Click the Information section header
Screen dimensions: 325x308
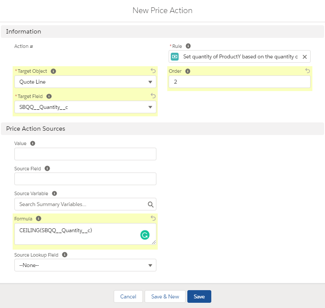coord(162,31)
